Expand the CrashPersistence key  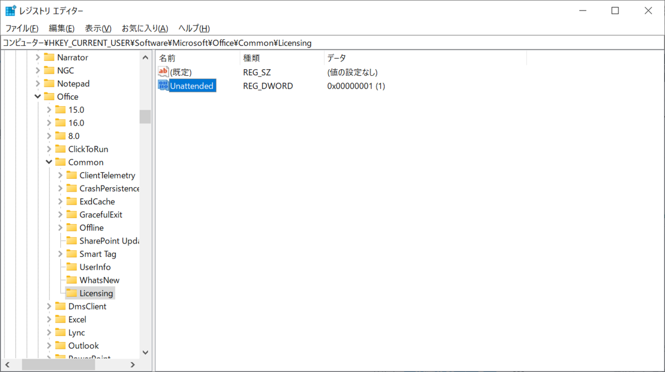click(x=60, y=188)
